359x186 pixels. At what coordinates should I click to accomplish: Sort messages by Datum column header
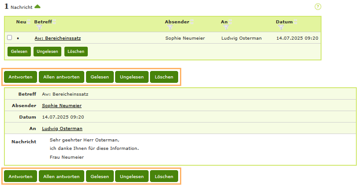284,22
